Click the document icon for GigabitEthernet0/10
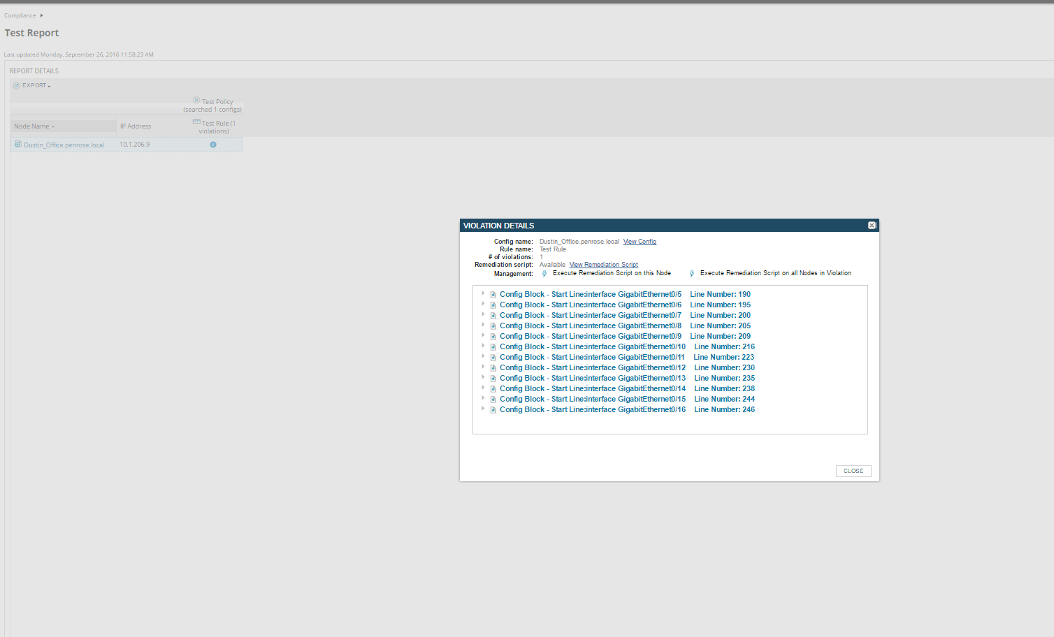1054x637 pixels. tap(493, 347)
